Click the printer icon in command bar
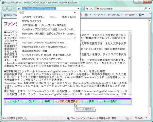Viewport: 153px width, 122px height. (86, 15)
